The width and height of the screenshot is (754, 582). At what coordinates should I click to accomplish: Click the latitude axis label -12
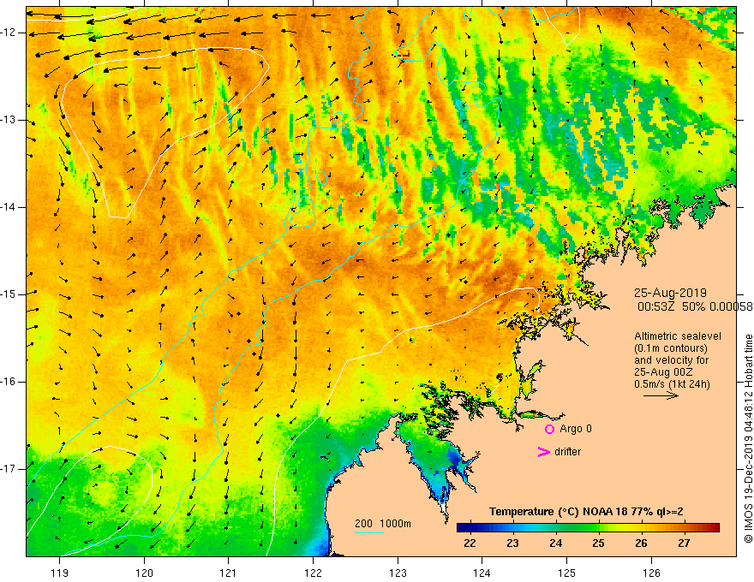(x=9, y=33)
